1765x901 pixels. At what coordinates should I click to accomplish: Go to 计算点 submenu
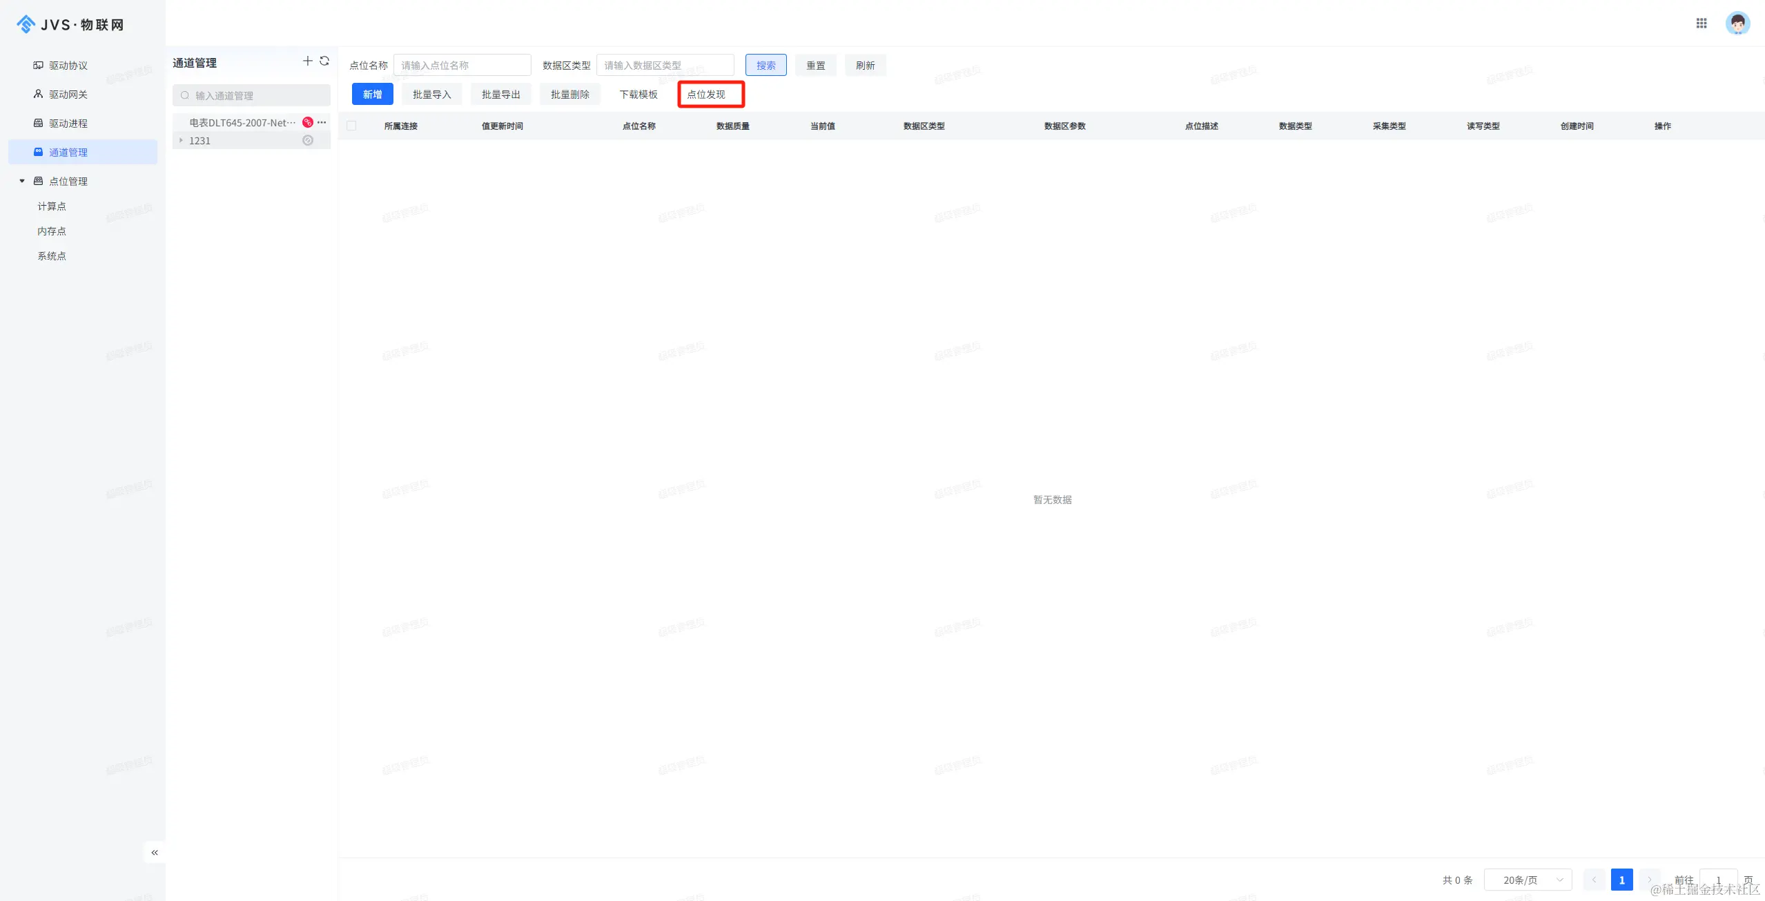pos(52,206)
